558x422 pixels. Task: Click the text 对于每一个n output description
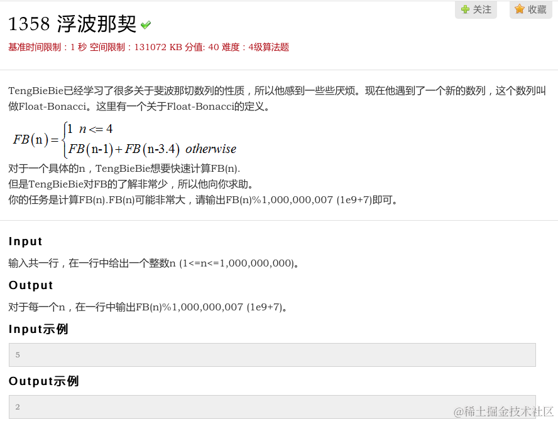tap(148, 307)
